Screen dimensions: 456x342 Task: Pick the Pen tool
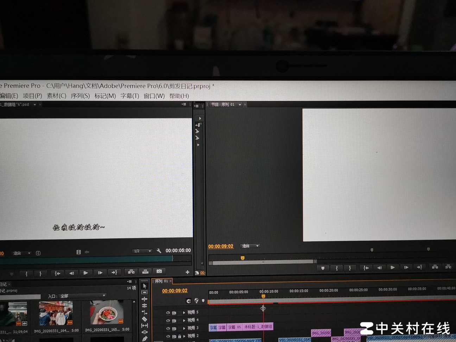pos(145,338)
